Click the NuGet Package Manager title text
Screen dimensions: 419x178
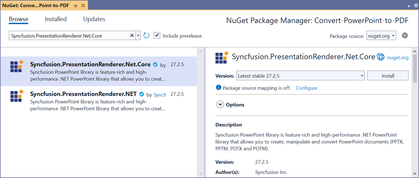317,21
